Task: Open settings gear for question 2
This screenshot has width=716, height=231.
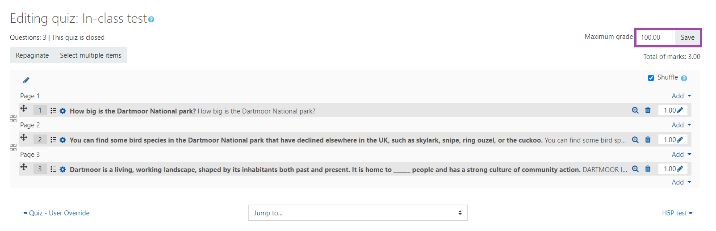Action: click(x=63, y=140)
